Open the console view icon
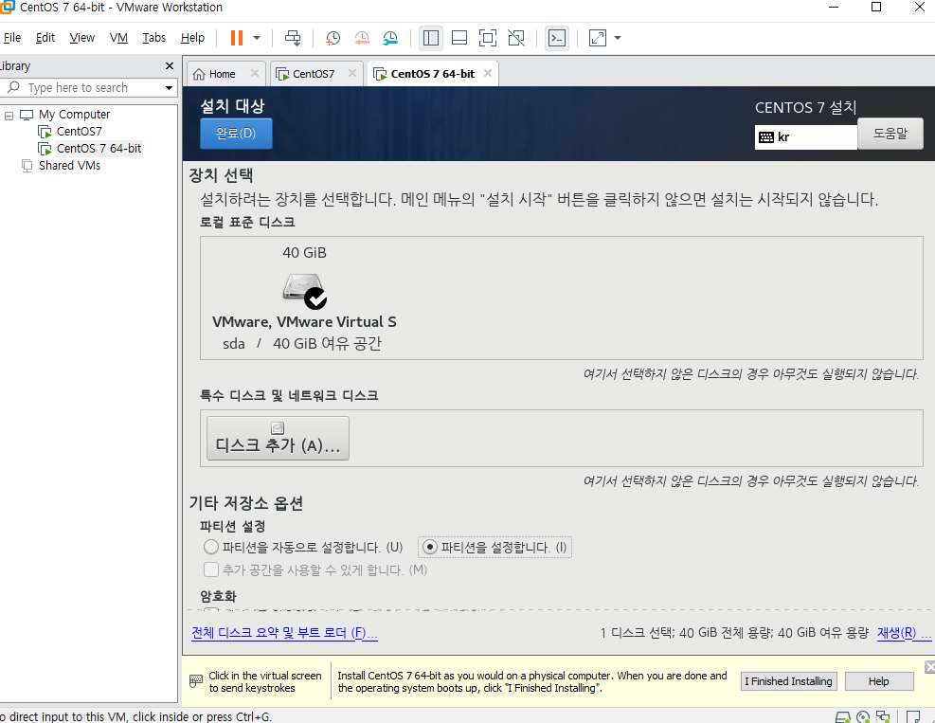This screenshot has height=723, width=935. (557, 38)
